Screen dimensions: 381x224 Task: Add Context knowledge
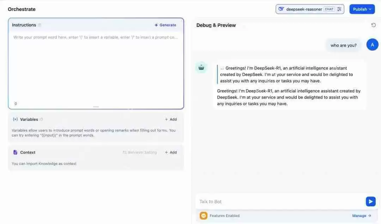[x=171, y=152]
